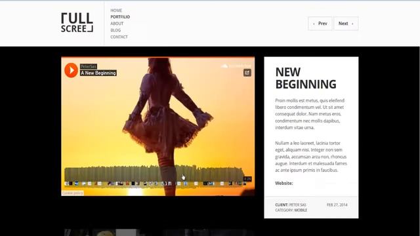Viewport: 420px width, 236px height.
Task: Click the CLIENT: PETER SAS text
Action: click(291, 205)
